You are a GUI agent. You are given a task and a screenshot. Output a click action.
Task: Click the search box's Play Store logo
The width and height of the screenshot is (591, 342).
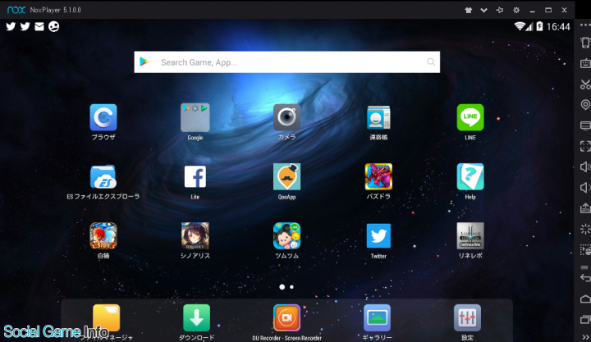pos(144,62)
